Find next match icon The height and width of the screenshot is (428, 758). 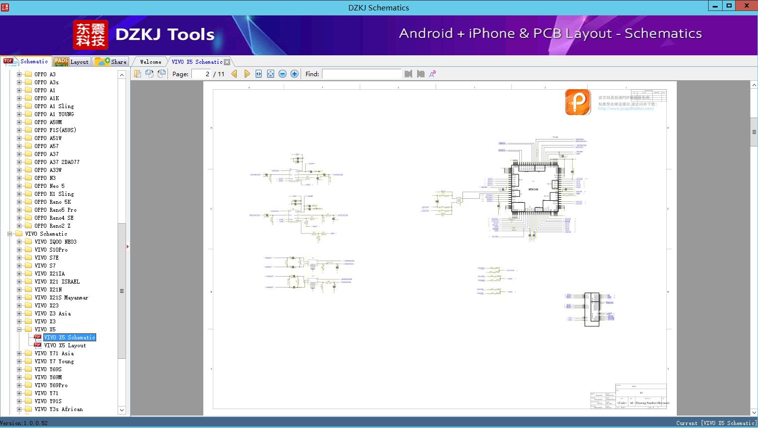pyautogui.click(x=421, y=74)
